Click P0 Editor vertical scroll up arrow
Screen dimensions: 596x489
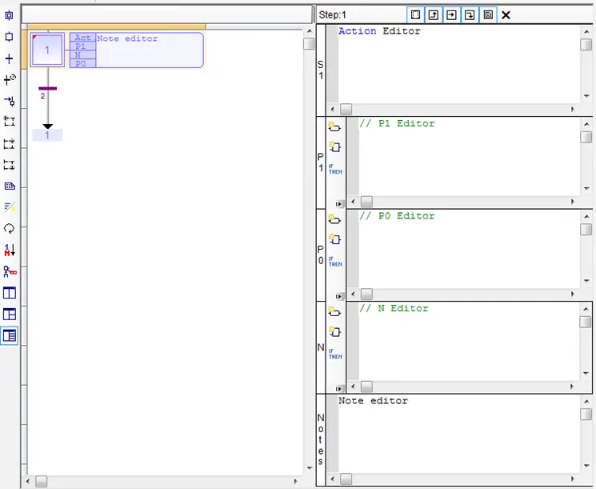(x=586, y=216)
